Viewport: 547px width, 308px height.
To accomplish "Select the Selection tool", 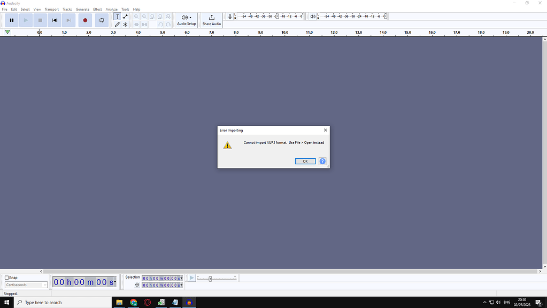I will click(117, 17).
